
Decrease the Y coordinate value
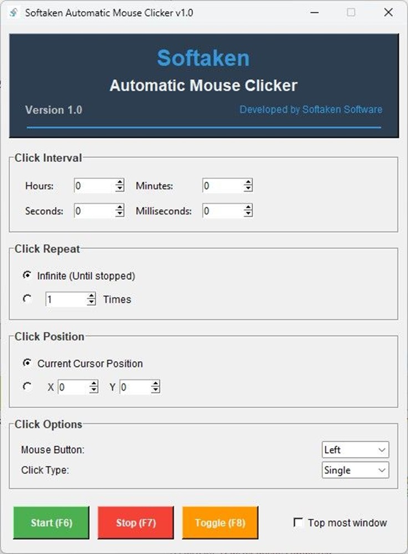click(x=156, y=391)
